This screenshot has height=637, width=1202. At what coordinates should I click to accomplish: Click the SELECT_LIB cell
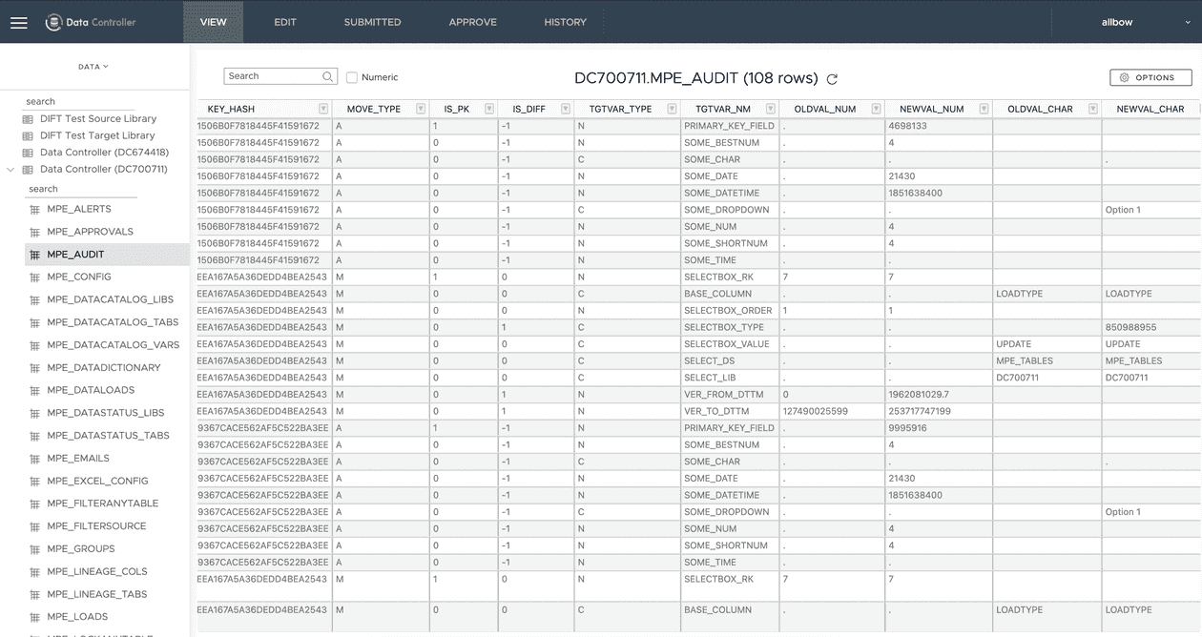729,378
